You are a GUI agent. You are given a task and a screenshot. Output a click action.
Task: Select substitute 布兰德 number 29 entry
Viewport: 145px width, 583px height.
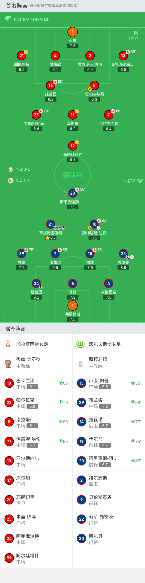[x=109, y=402]
